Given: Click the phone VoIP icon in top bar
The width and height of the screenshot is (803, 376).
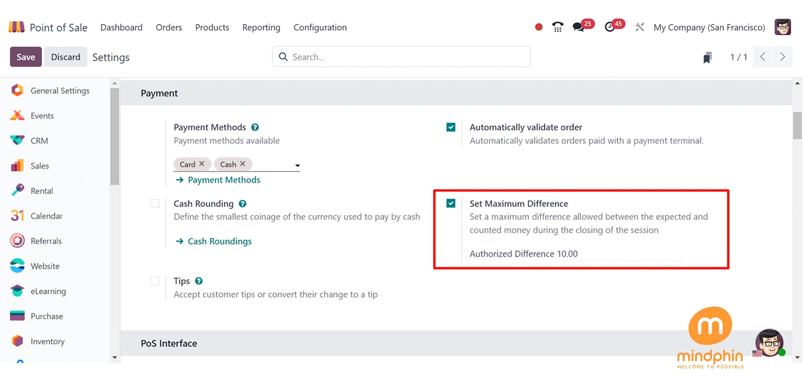Looking at the screenshot, I should [x=557, y=27].
